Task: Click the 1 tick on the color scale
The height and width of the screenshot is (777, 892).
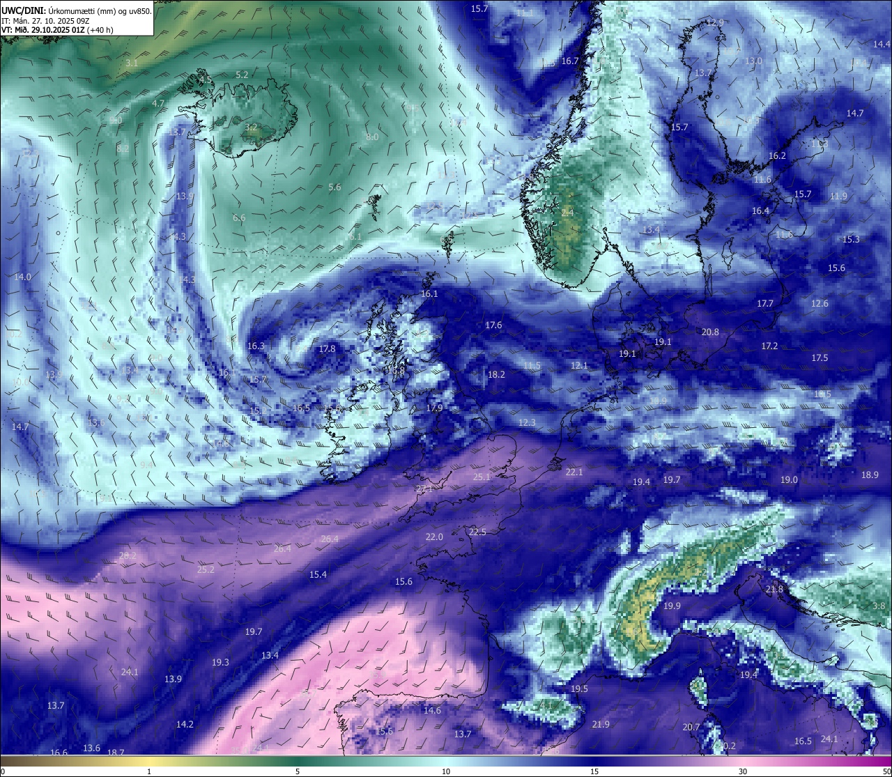Action: pyautogui.click(x=148, y=771)
